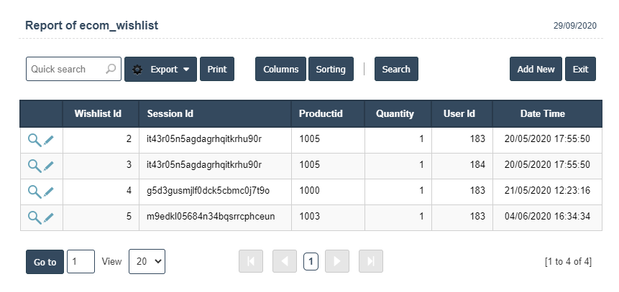
Task: Go to the first page arrow
Action: pos(251,262)
